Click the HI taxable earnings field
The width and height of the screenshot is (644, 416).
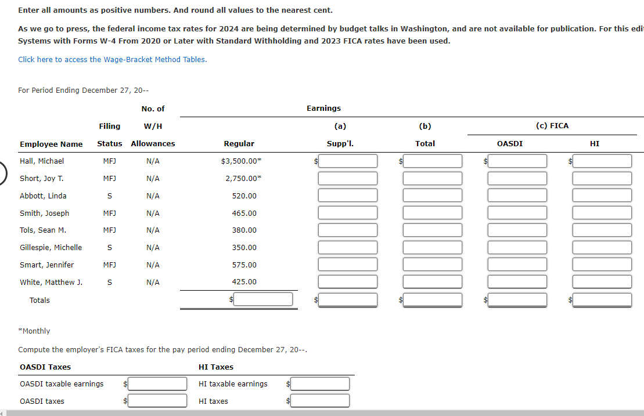319,384
